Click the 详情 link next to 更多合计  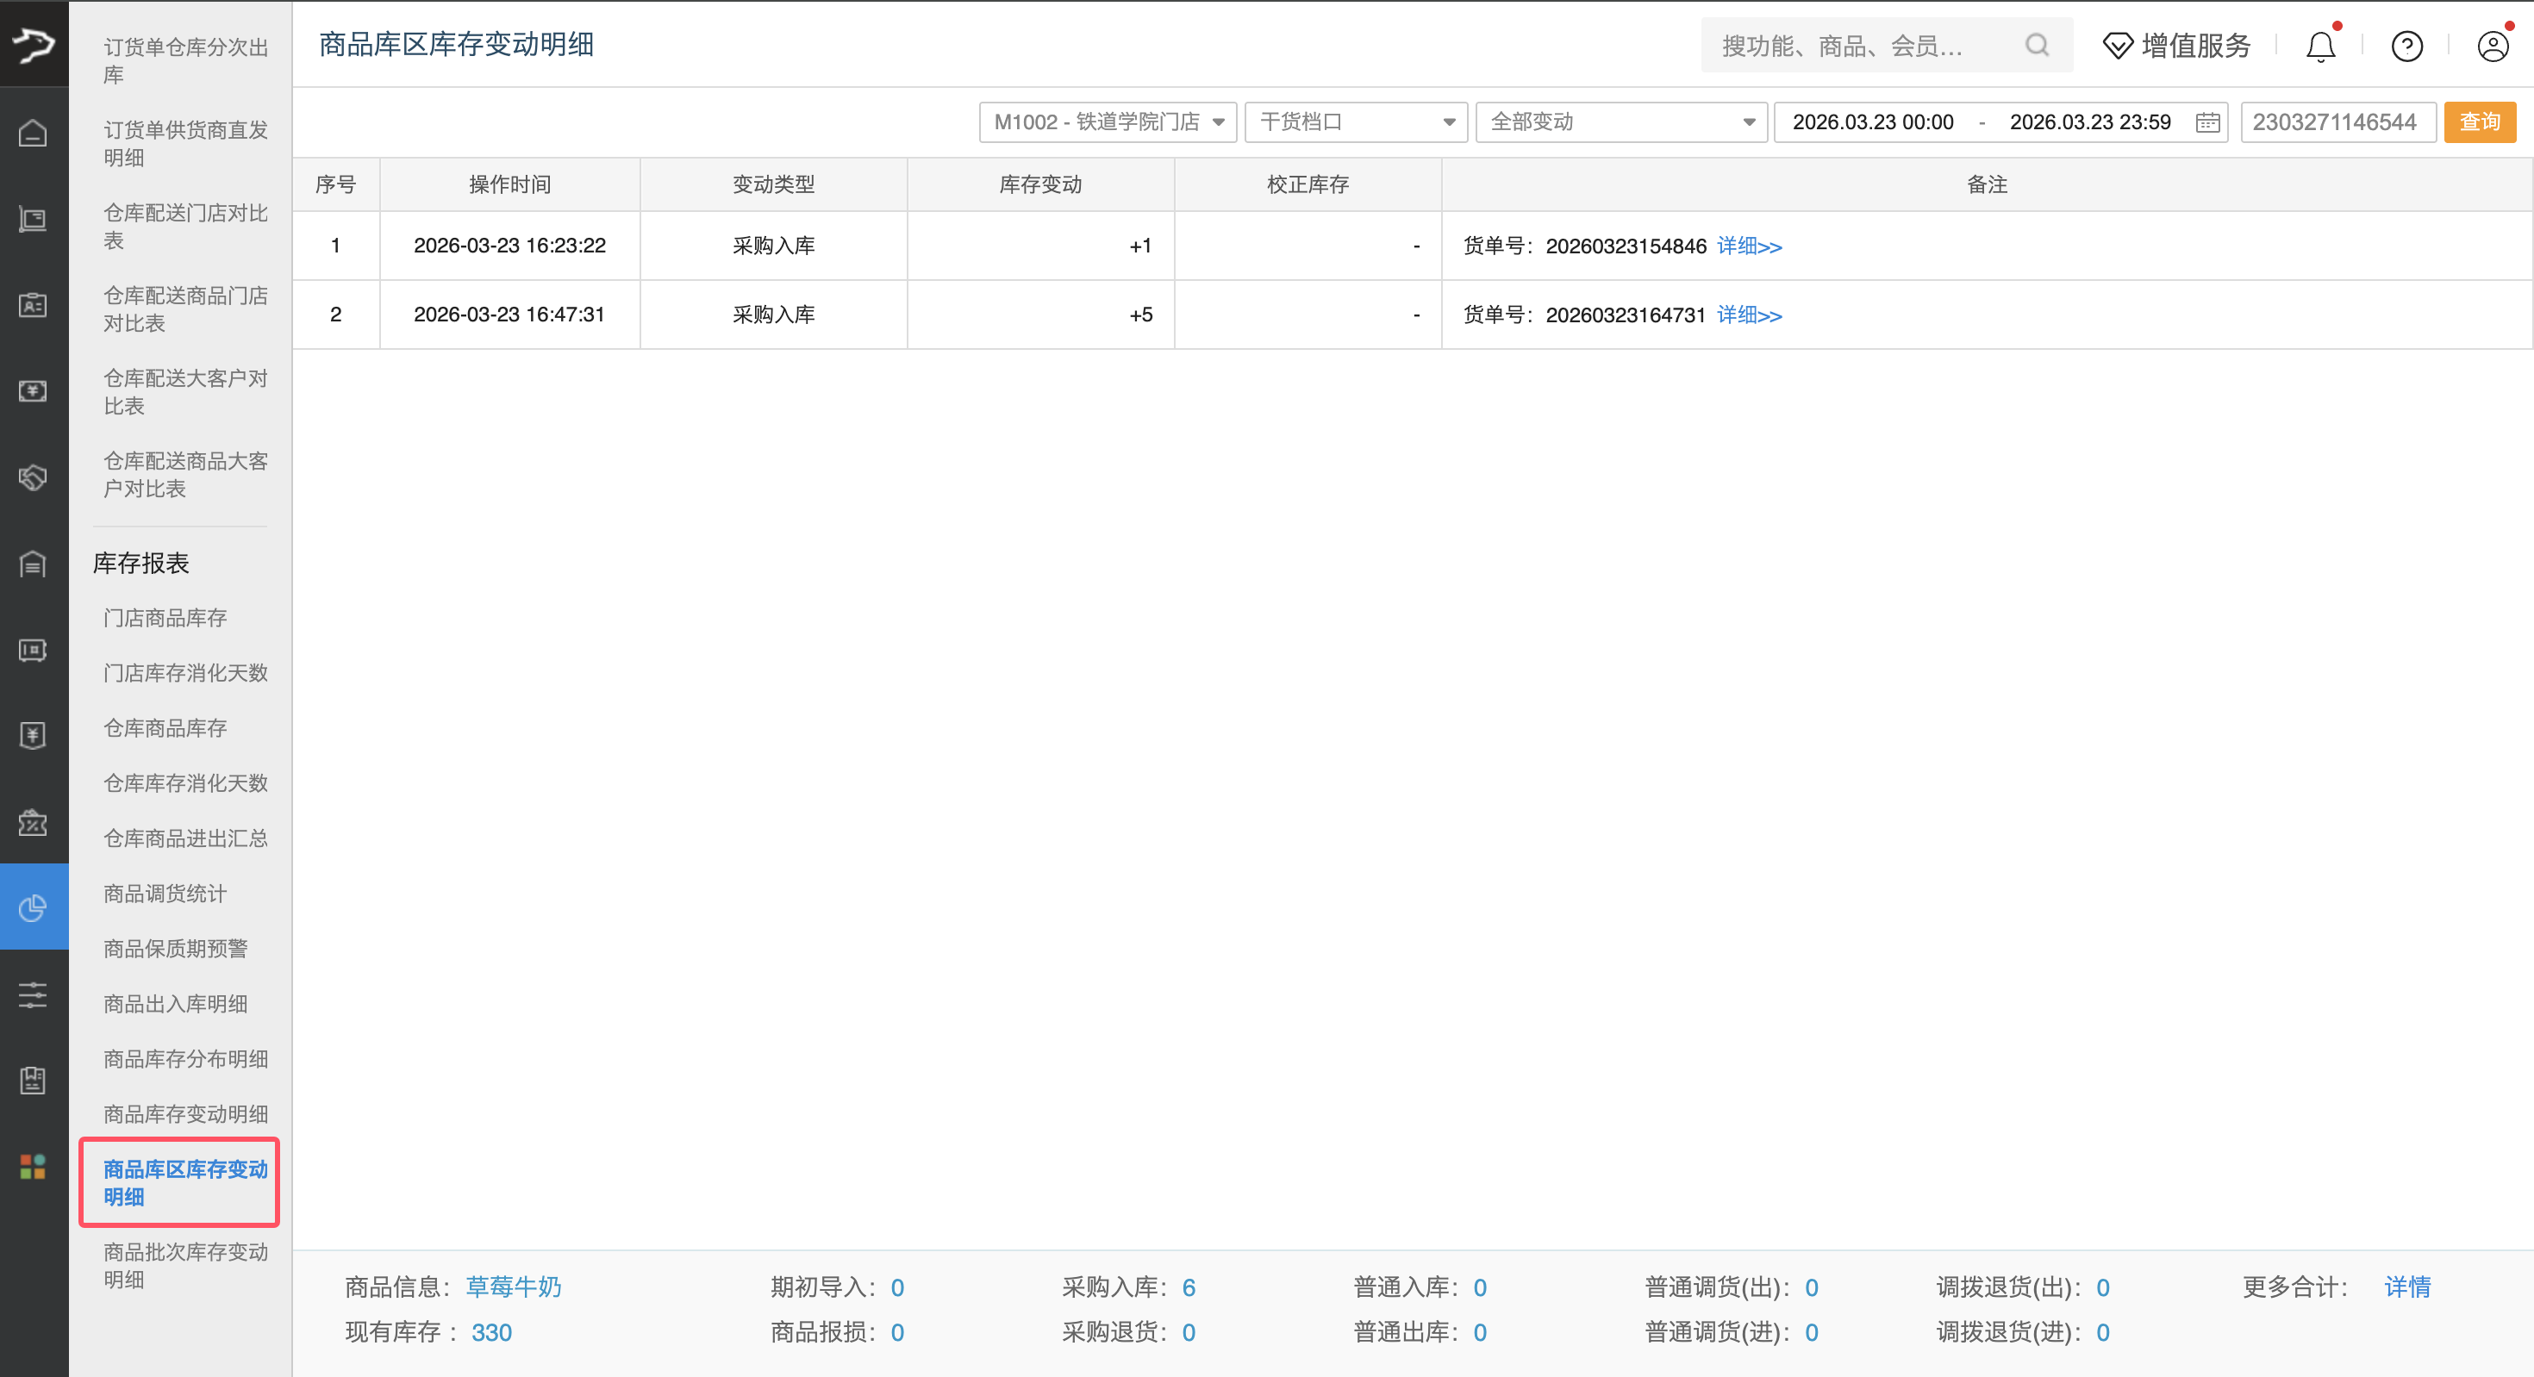pos(2407,1287)
